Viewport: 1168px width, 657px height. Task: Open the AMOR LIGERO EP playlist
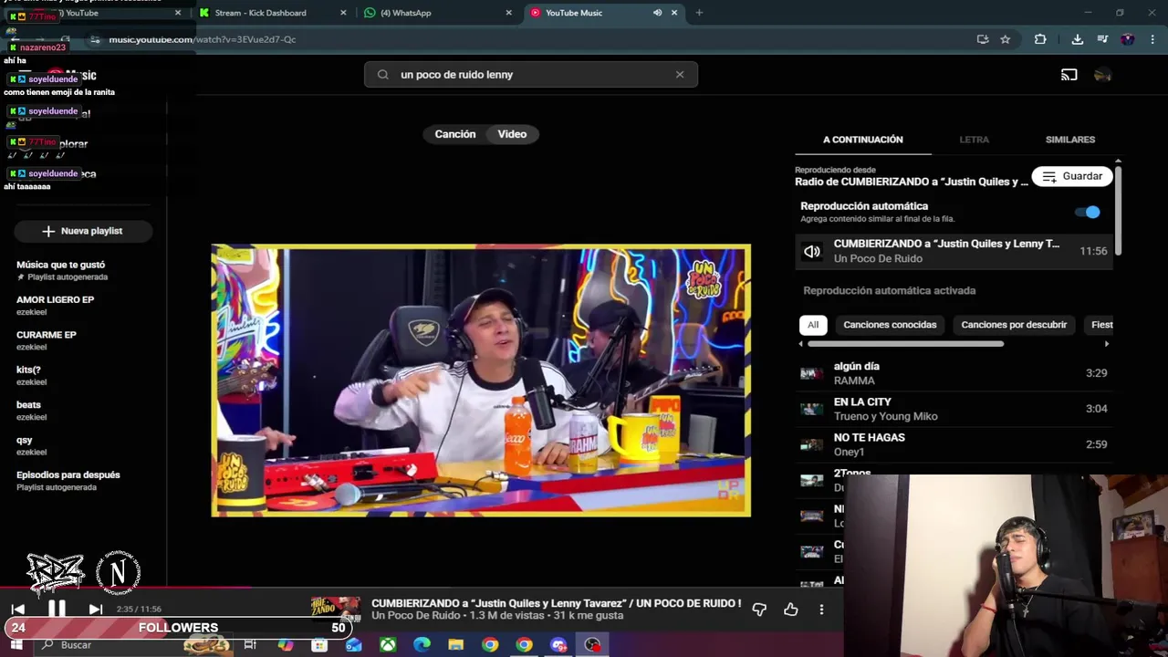point(55,305)
